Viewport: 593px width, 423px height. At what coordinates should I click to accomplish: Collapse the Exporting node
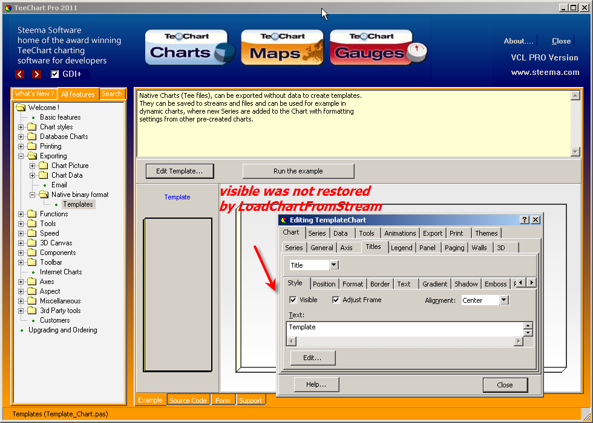coord(21,156)
